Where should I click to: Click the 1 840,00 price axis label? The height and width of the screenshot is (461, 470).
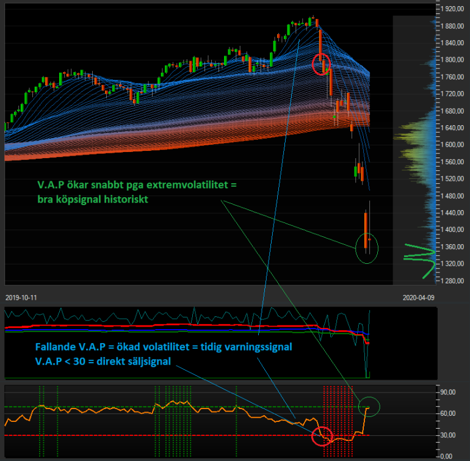click(x=452, y=43)
